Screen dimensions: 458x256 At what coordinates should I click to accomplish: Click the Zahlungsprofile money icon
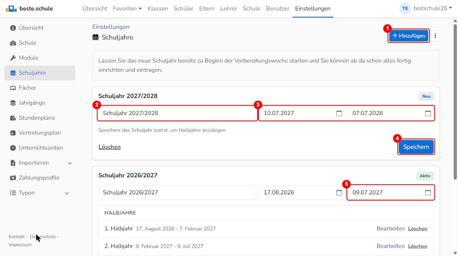13,178
